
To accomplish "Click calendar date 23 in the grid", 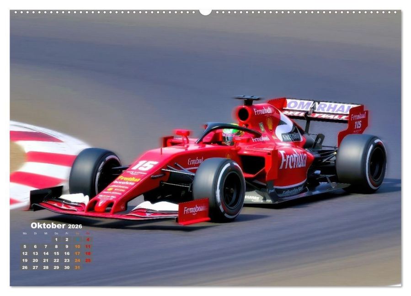I will pos(67,261).
